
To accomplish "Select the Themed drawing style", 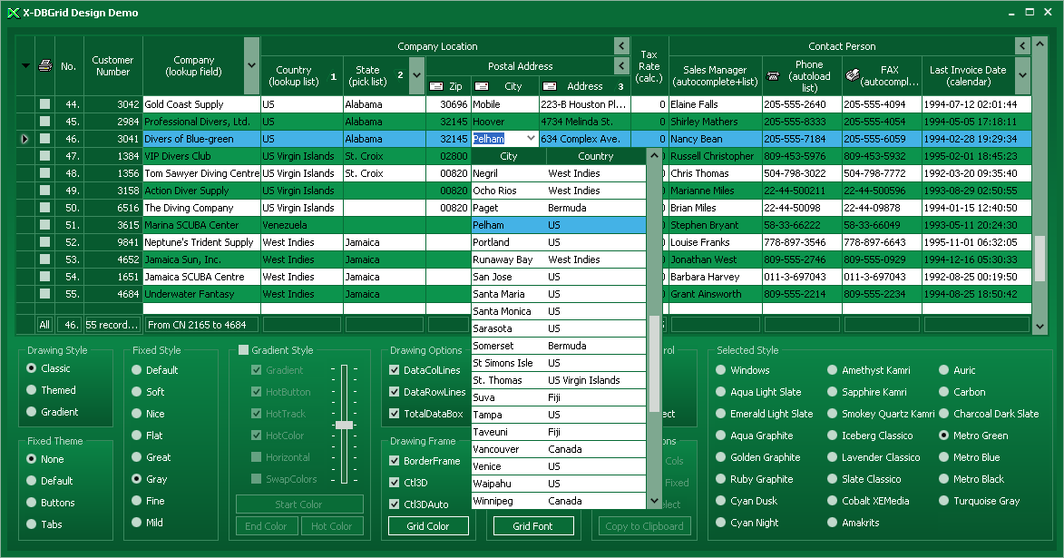I will coord(33,390).
